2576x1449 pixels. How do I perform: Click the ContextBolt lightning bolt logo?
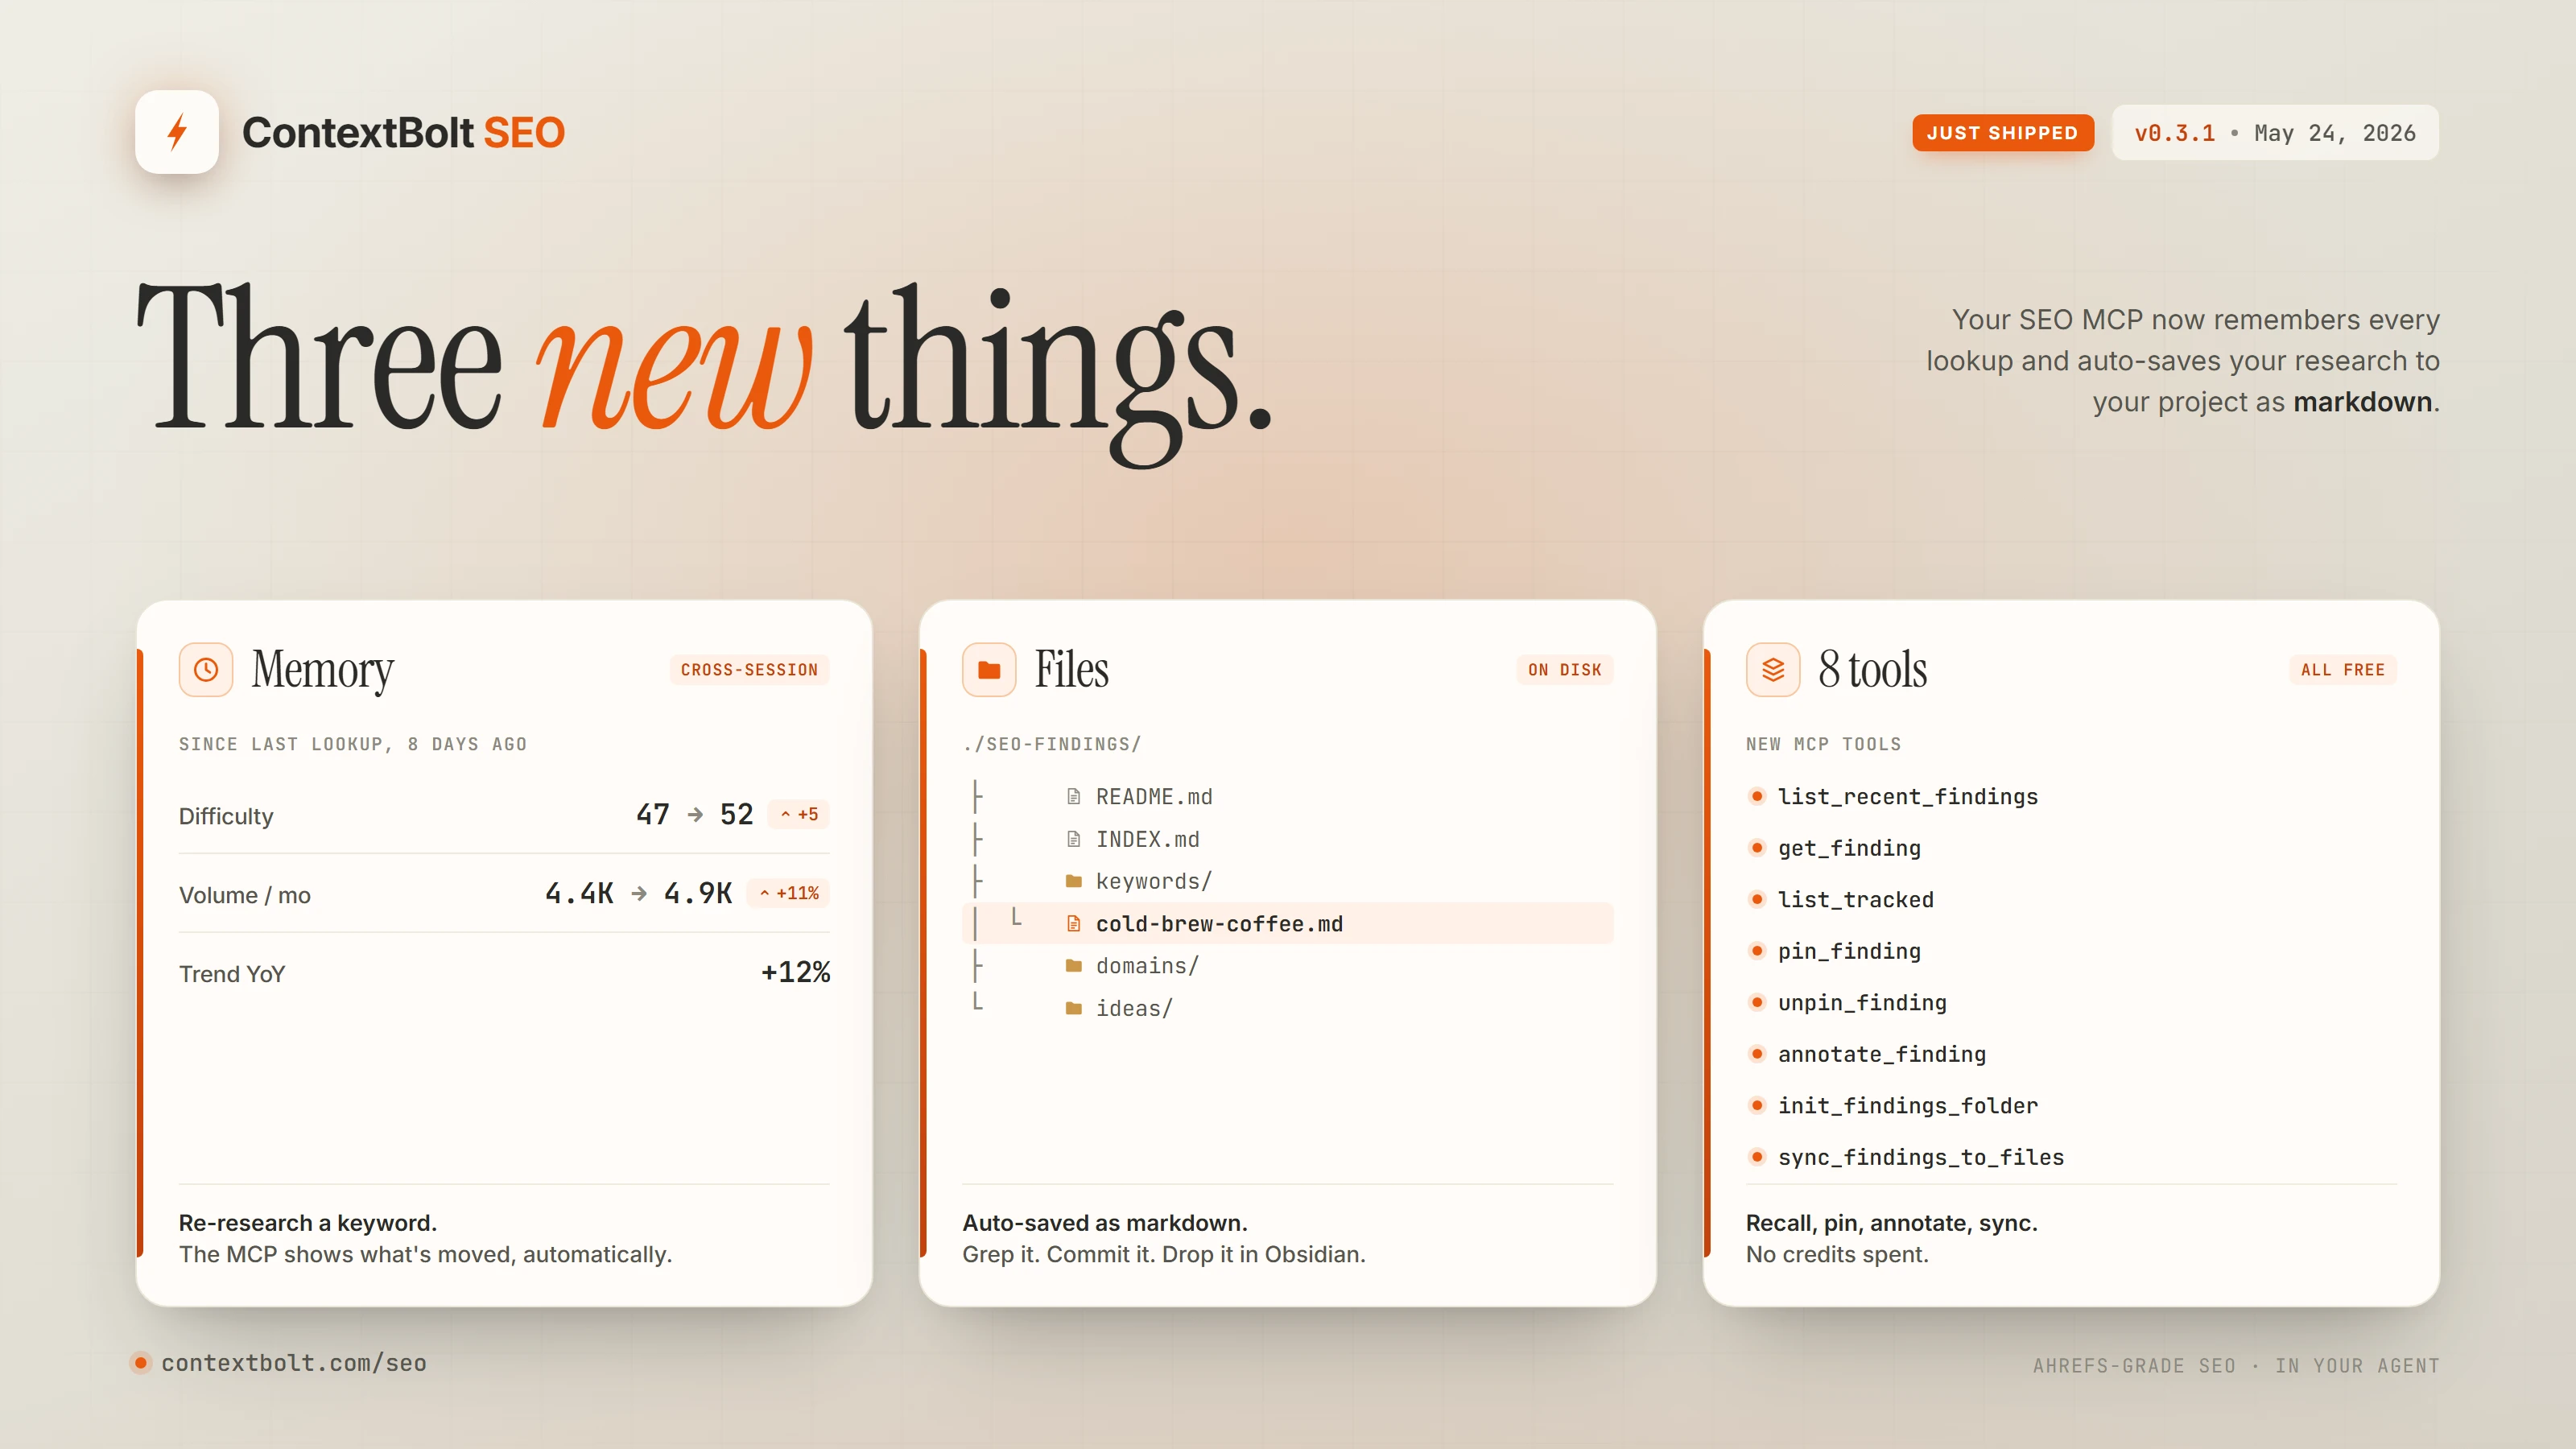point(177,132)
